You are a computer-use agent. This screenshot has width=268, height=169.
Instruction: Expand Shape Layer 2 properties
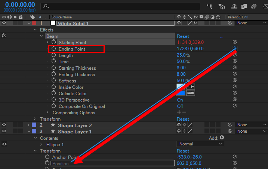tap(28, 125)
